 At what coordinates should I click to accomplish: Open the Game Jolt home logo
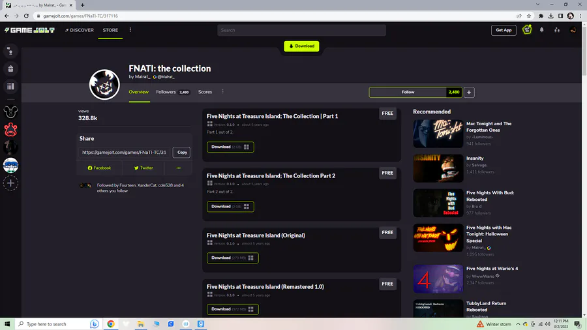(x=29, y=30)
